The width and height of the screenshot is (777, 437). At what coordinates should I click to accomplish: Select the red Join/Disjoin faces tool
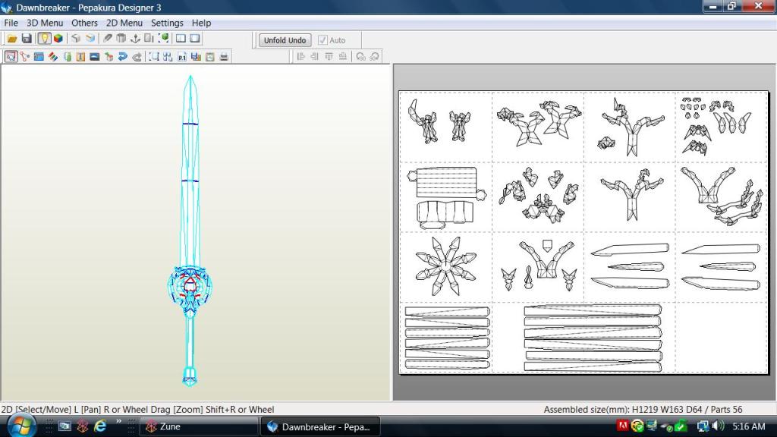pos(25,57)
